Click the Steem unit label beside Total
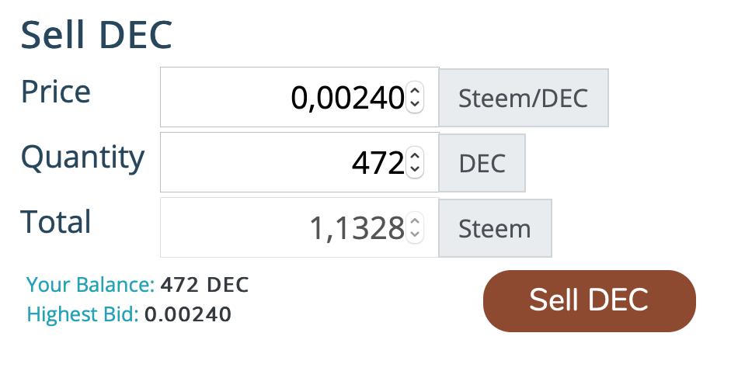Viewport: 738px width, 371px height. (x=495, y=228)
